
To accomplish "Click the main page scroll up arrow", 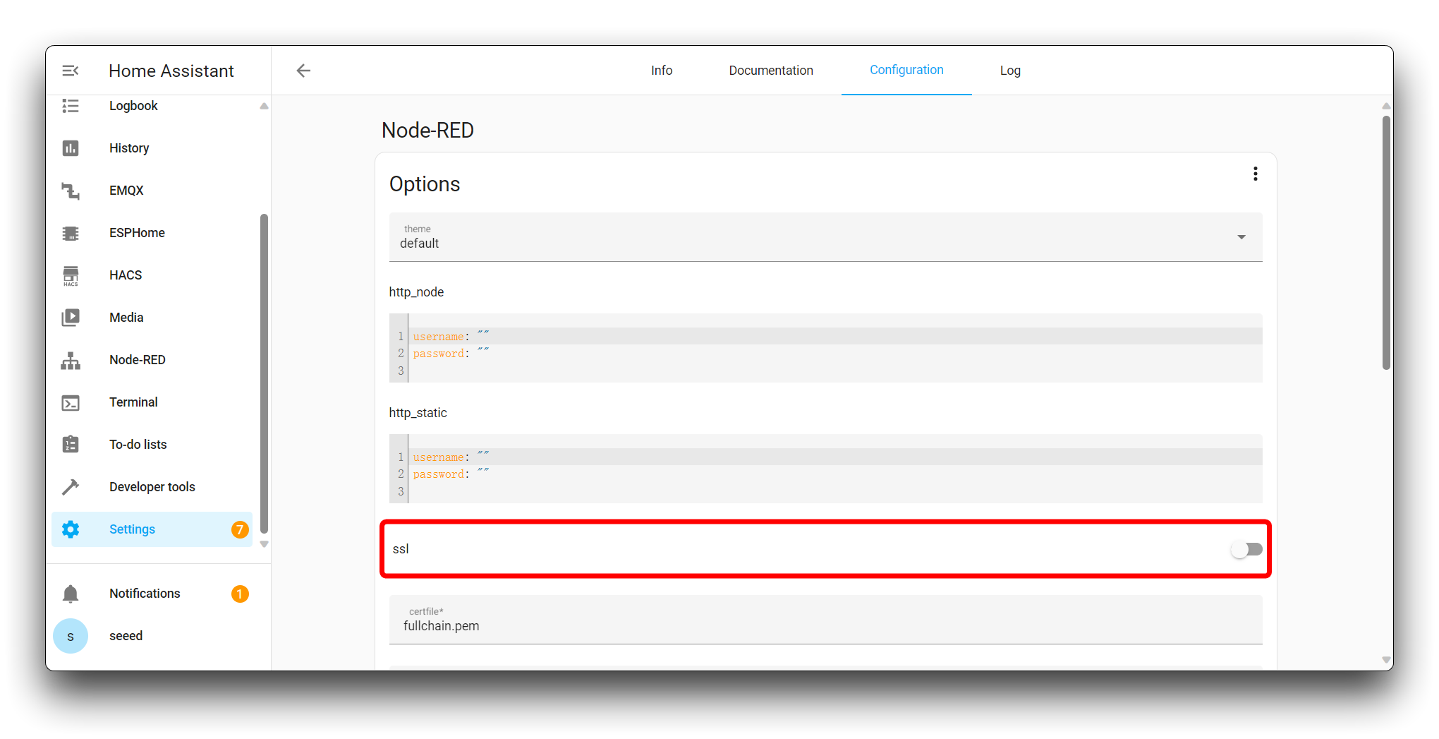I will click(x=1386, y=107).
